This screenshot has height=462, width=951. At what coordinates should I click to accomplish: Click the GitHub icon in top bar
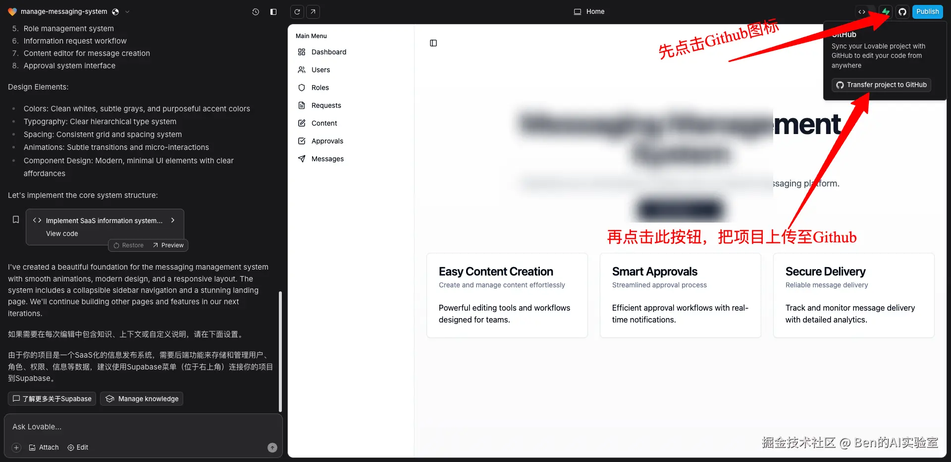pos(902,12)
